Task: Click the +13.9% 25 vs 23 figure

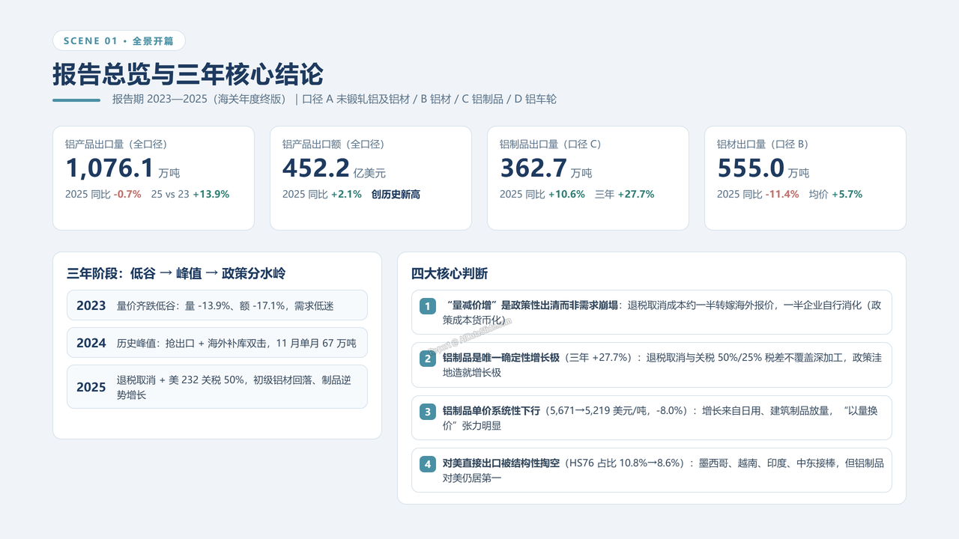Action: tap(211, 194)
